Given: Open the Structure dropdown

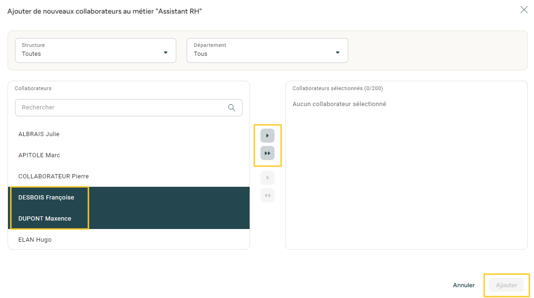Looking at the screenshot, I should point(95,50).
